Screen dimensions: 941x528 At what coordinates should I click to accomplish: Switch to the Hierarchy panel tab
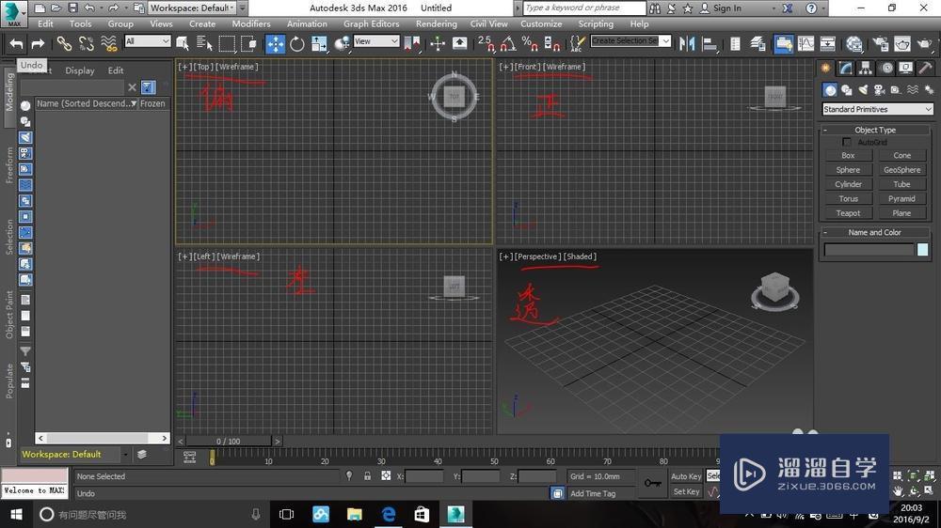coord(866,69)
